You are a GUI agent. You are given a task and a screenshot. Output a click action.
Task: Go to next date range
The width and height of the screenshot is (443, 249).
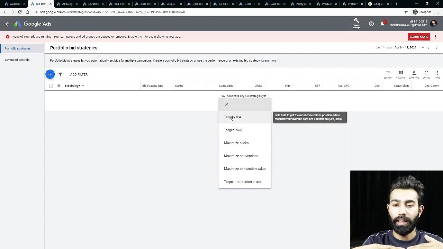point(436,48)
